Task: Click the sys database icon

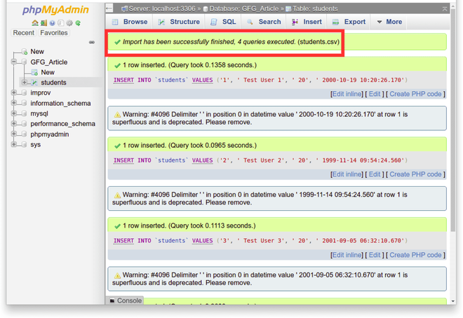Action: (x=25, y=144)
